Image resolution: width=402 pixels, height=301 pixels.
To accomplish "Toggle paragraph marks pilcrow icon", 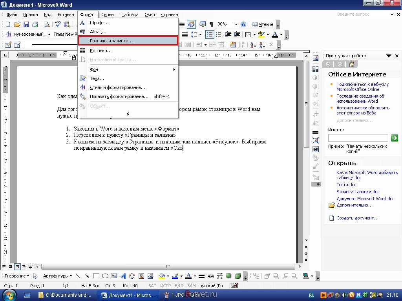I will tap(212, 24).
